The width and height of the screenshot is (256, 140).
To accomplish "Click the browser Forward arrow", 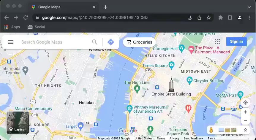I will [x=16, y=17].
